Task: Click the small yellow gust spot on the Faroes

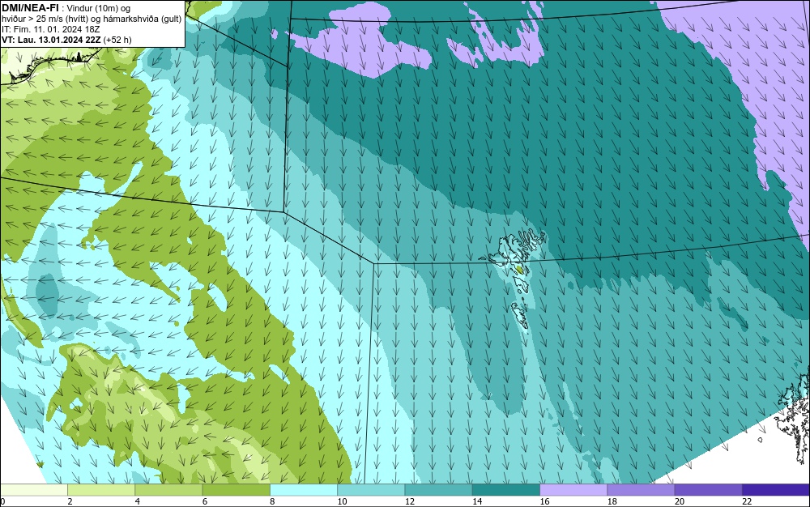Action: [x=519, y=269]
